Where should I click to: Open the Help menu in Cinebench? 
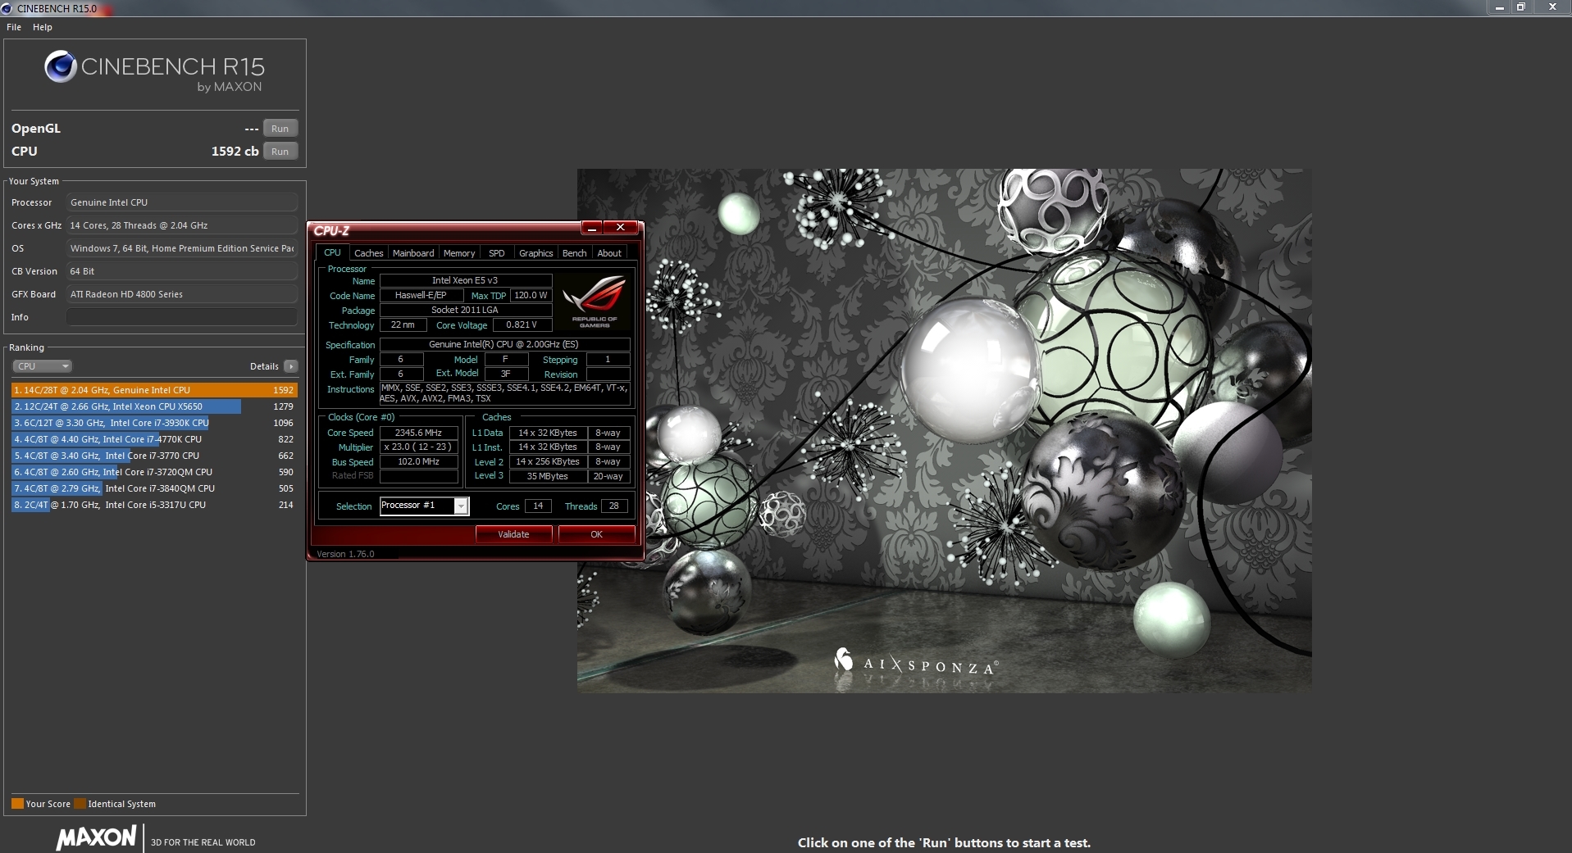(x=43, y=27)
